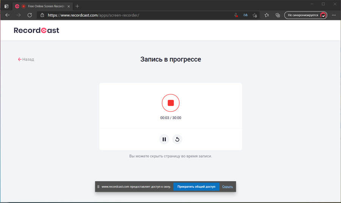Open the Favorites list icon
The width and height of the screenshot is (341, 203).
pyautogui.click(x=267, y=15)
